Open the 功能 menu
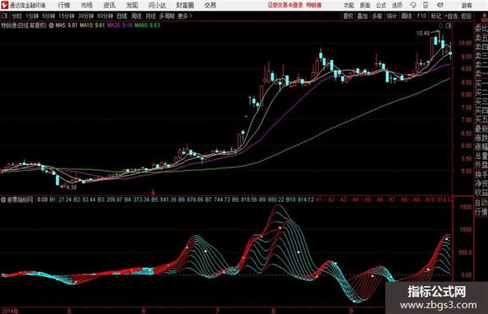Image resolution: width=488 pixels, height=314 pixels. 349,5
